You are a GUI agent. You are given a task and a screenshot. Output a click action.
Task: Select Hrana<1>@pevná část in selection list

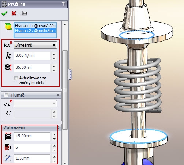click(35, 26)
